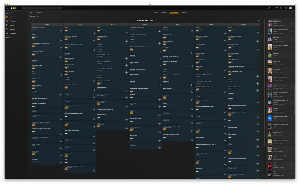Click record icon for 2023 CMT Music Awards
The width and height of the screenshot is (300, 185).
[160, 124]
